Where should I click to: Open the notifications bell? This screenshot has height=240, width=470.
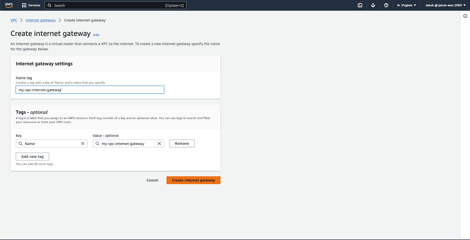(x=373, y=5)
